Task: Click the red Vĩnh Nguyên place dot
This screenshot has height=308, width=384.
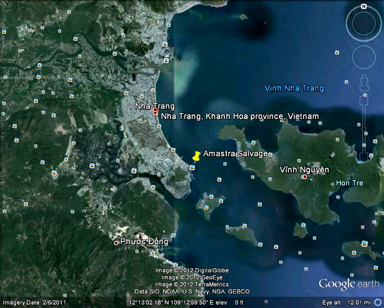Action: 305,177
